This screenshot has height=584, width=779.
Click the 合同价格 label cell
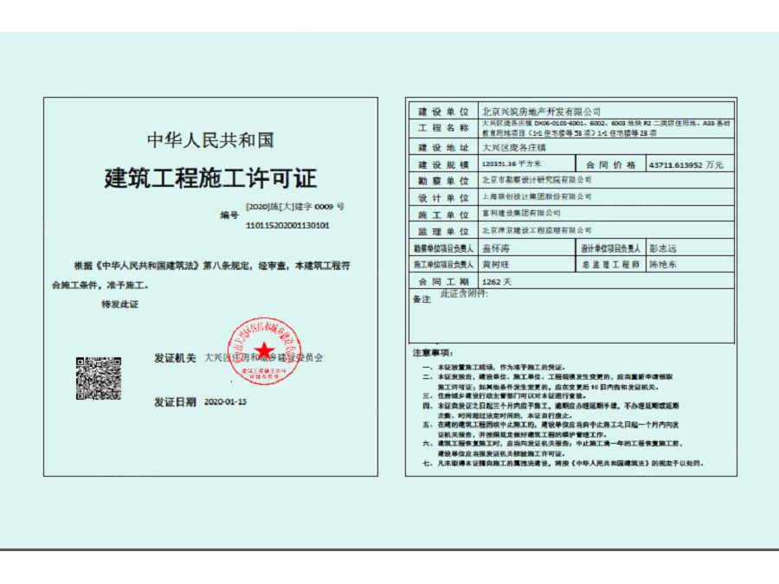tap(610, 165)
